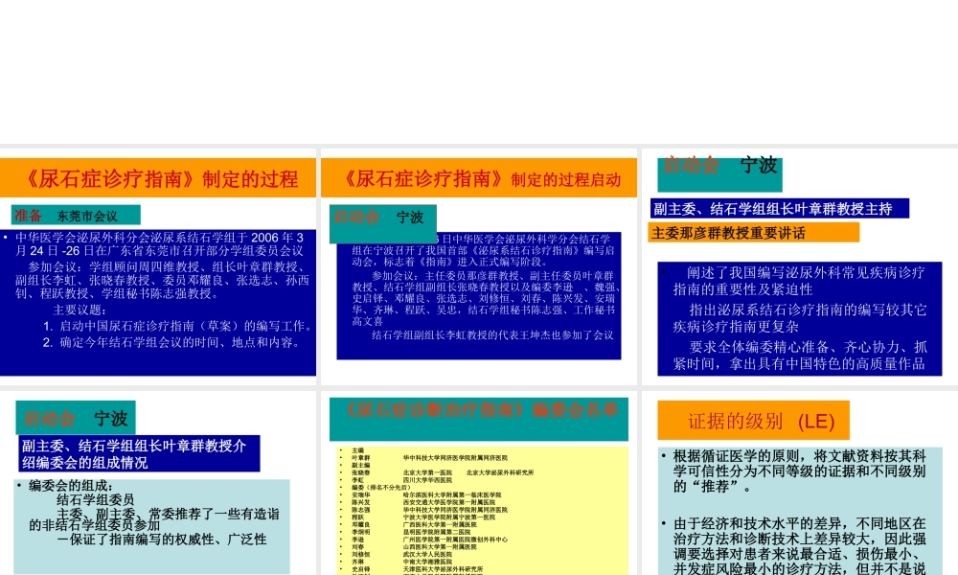Select the slide titled 《尿石症诊疗指南》制定的过程

click(159, 265)
